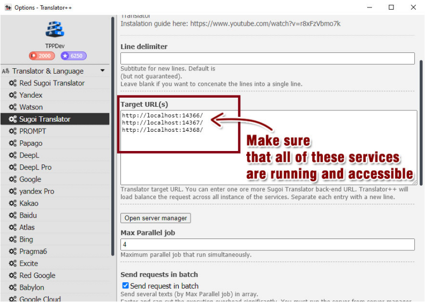Image resolution: width=425 pixels, height=302 pixels.
Task: Click the sidebar vertical scrollbar
Action: [112, 133]
